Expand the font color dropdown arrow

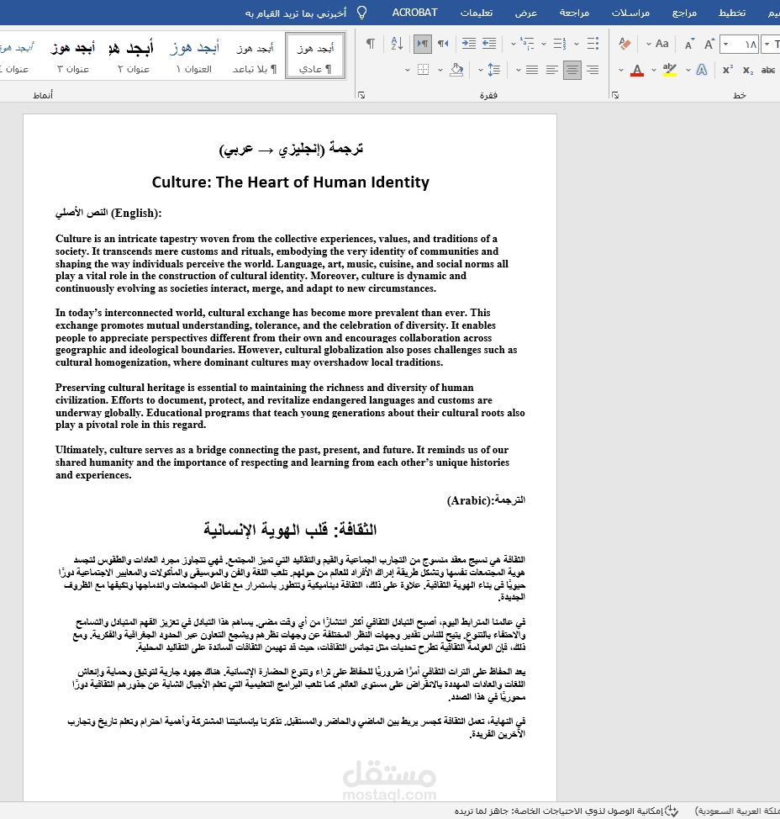click(621, 70)
